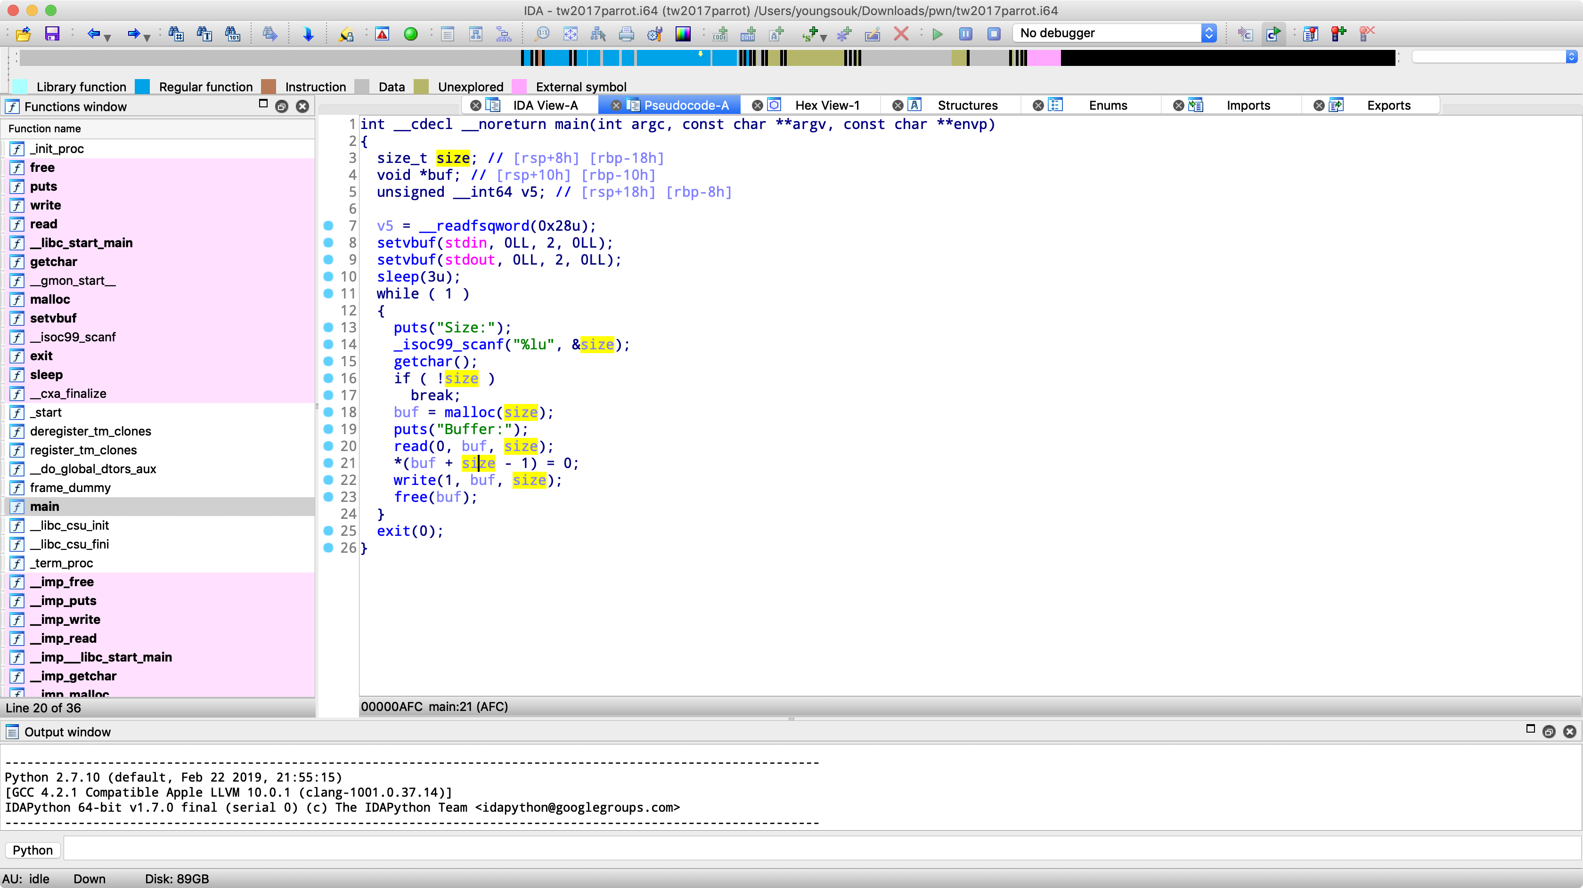1583x888 pixels.
Task: Click the add breakpoint icon
Action: [x=1338, y=34]
